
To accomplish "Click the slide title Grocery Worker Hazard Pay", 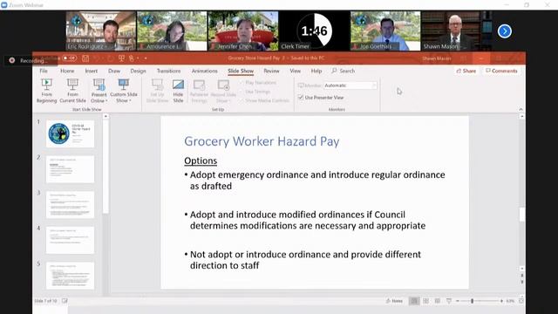I will (262, 141).
